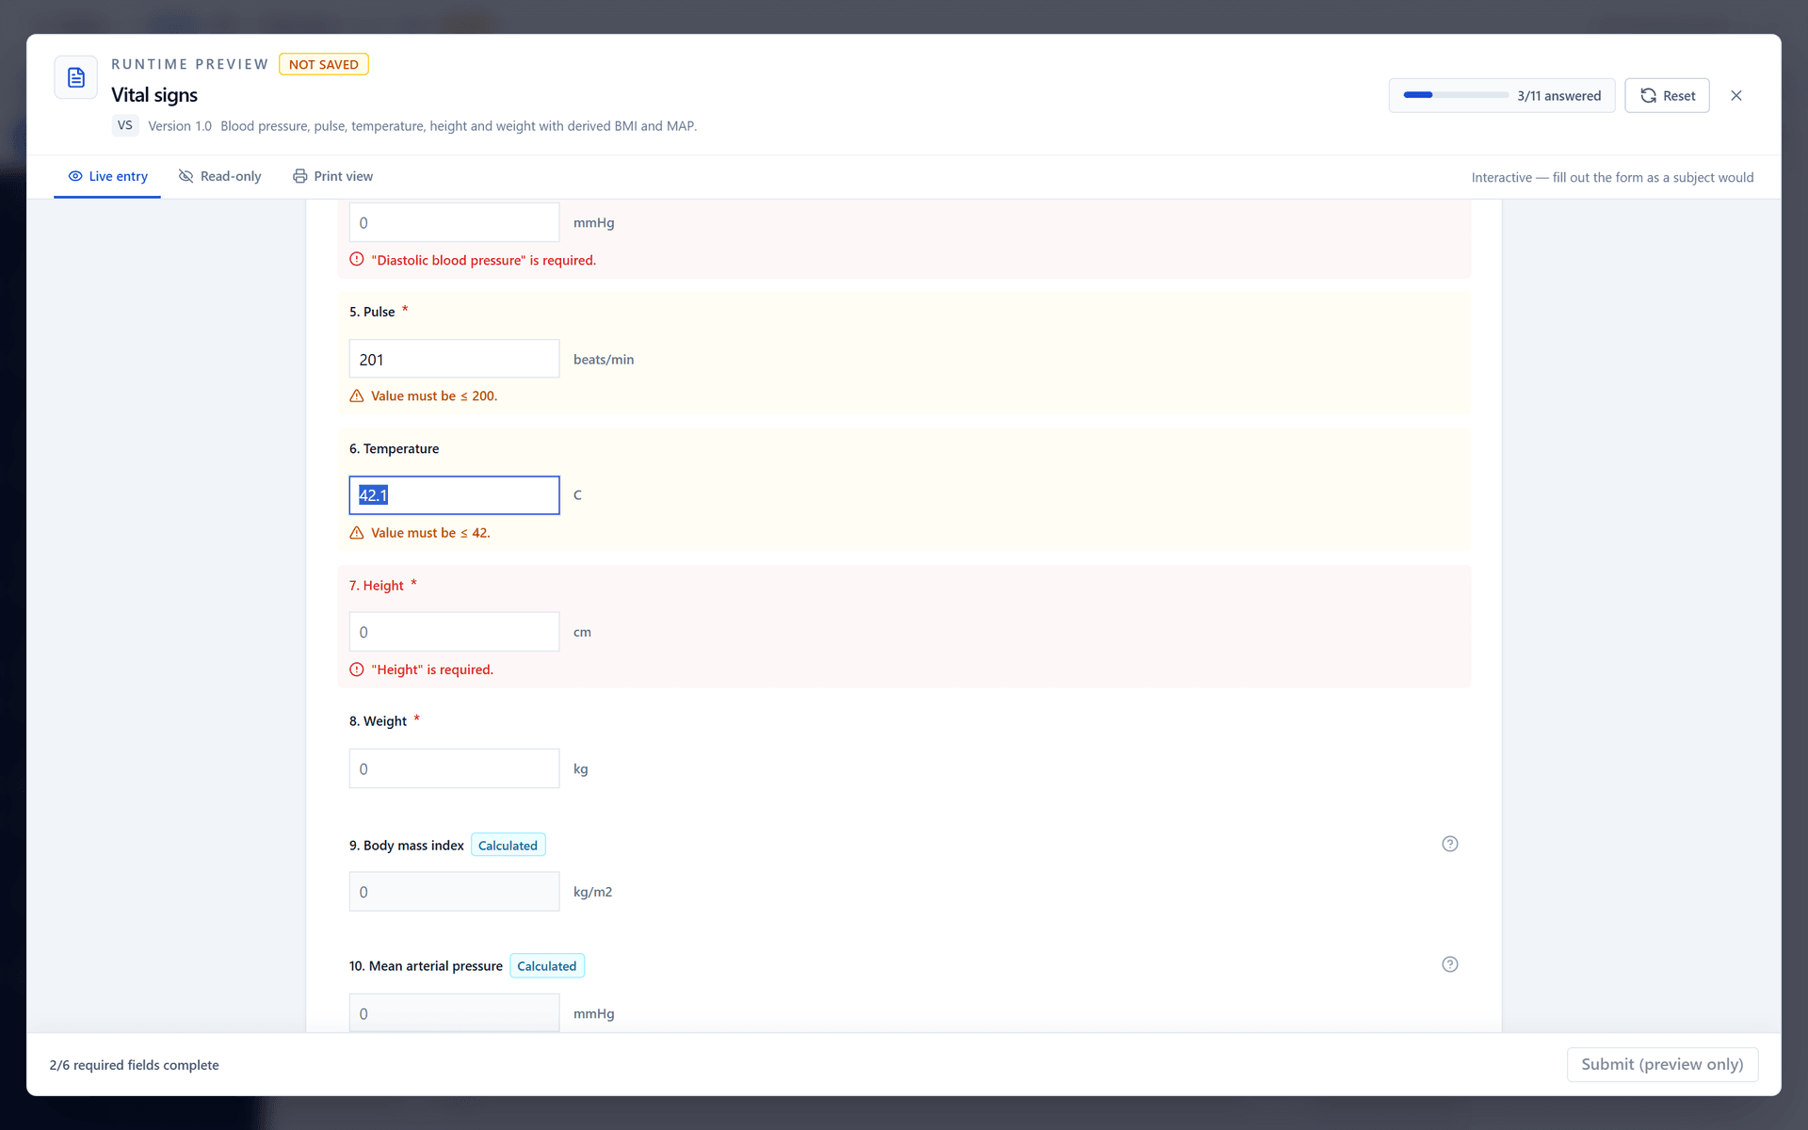Focus the Temperature field with 42.1
The width and height of the screenshot is (1808, 1130).
click(454, 495)
